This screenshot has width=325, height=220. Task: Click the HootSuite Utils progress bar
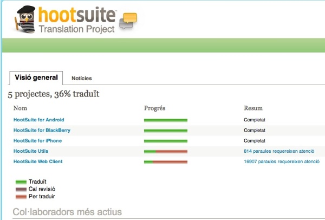(166, 152)
